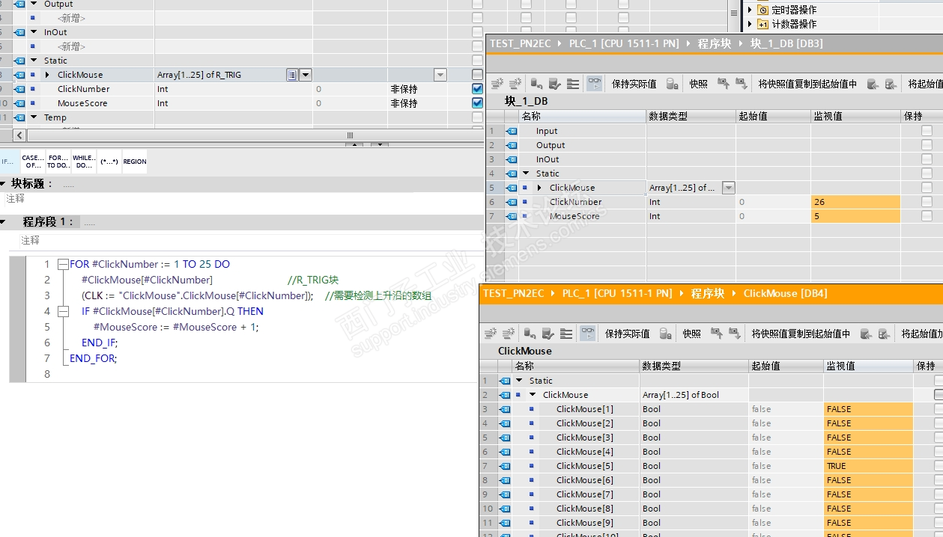The image size is (943, 537).
Task: Insert IF statement snippet
Action: point(10,162)
